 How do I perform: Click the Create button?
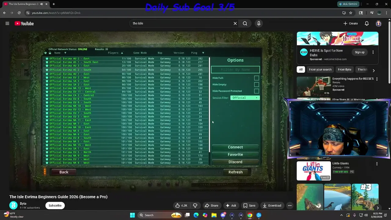pos(350,24)
